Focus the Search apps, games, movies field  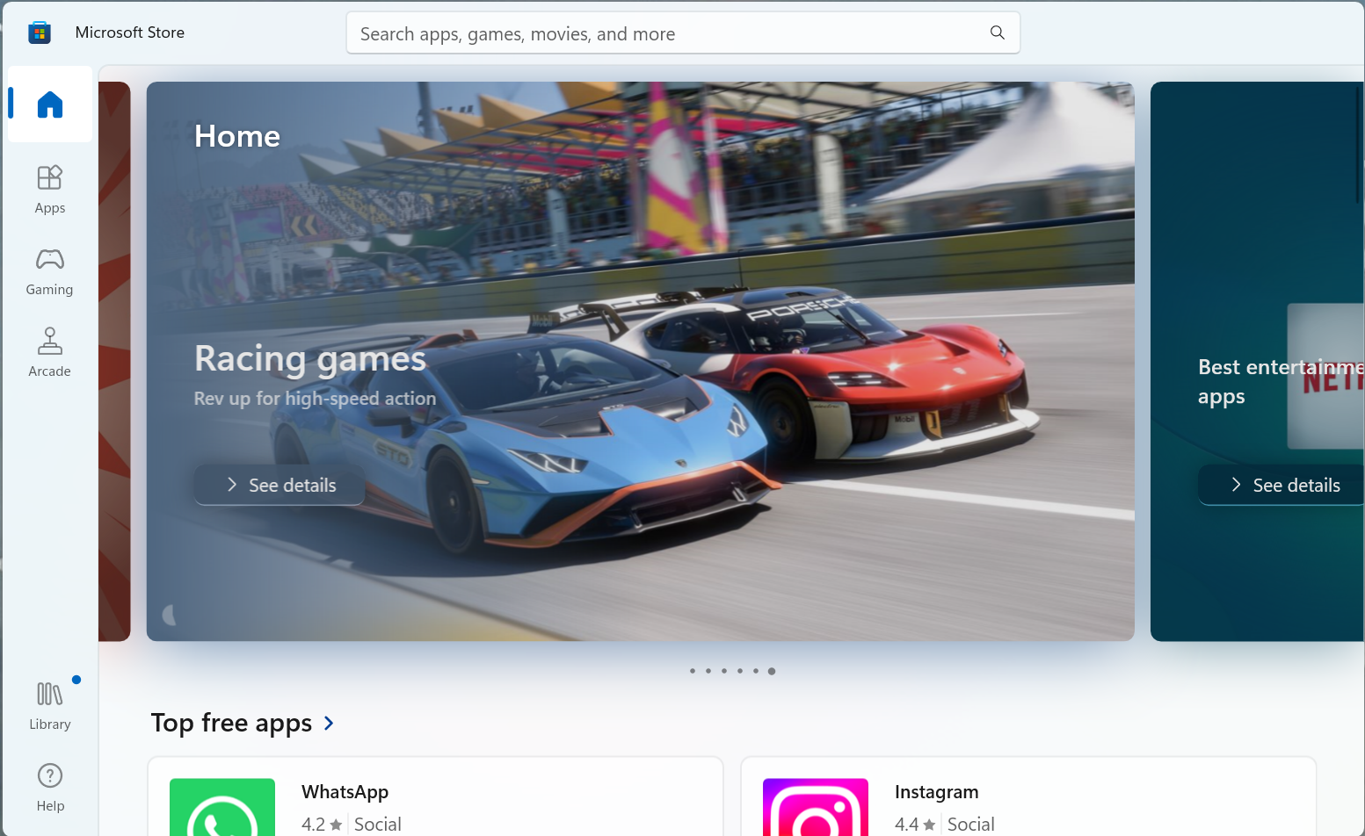683,33
